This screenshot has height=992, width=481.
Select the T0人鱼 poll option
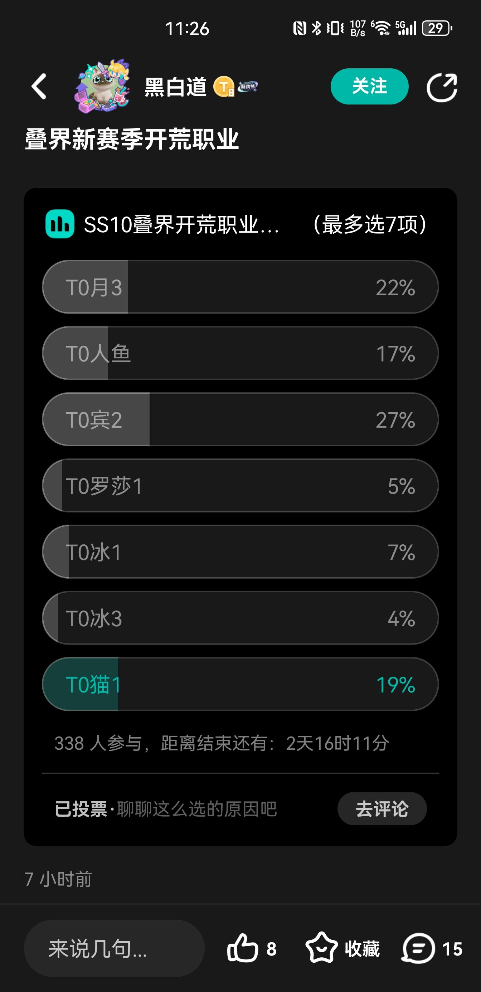[x=240, y=353]
